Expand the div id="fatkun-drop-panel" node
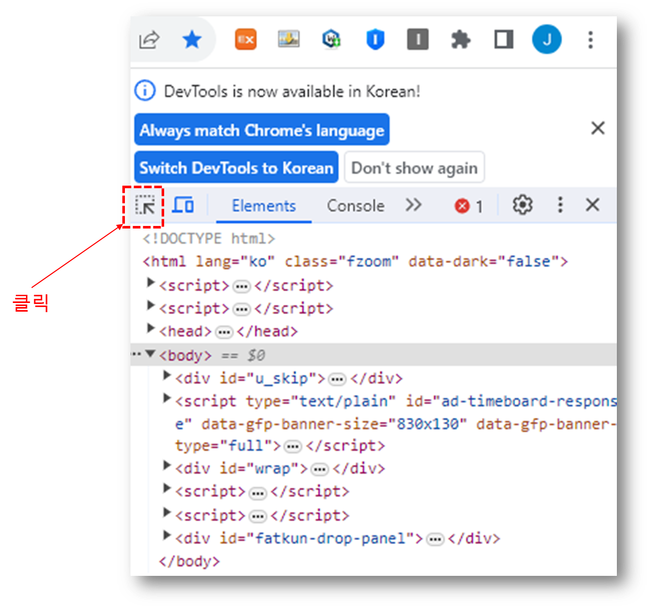This screenshot has height=609, width=650. tap(166, 535)
